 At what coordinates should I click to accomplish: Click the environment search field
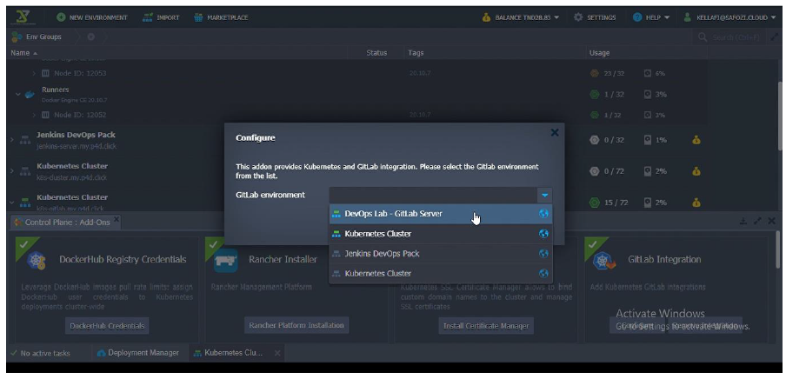(729, 37)
